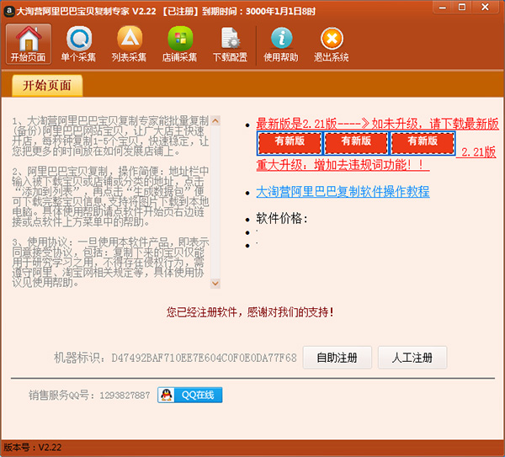Open the 开始页面 home toolbar icon

click(29, 44)
